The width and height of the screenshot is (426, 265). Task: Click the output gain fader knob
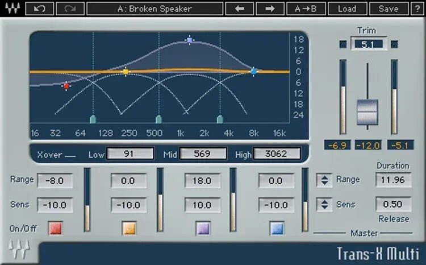pos(367,112)
